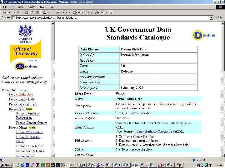Click the 'Release' status value

127,71
